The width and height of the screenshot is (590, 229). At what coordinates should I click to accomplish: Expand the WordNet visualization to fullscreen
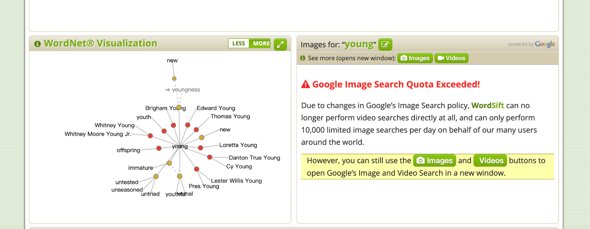280,44
